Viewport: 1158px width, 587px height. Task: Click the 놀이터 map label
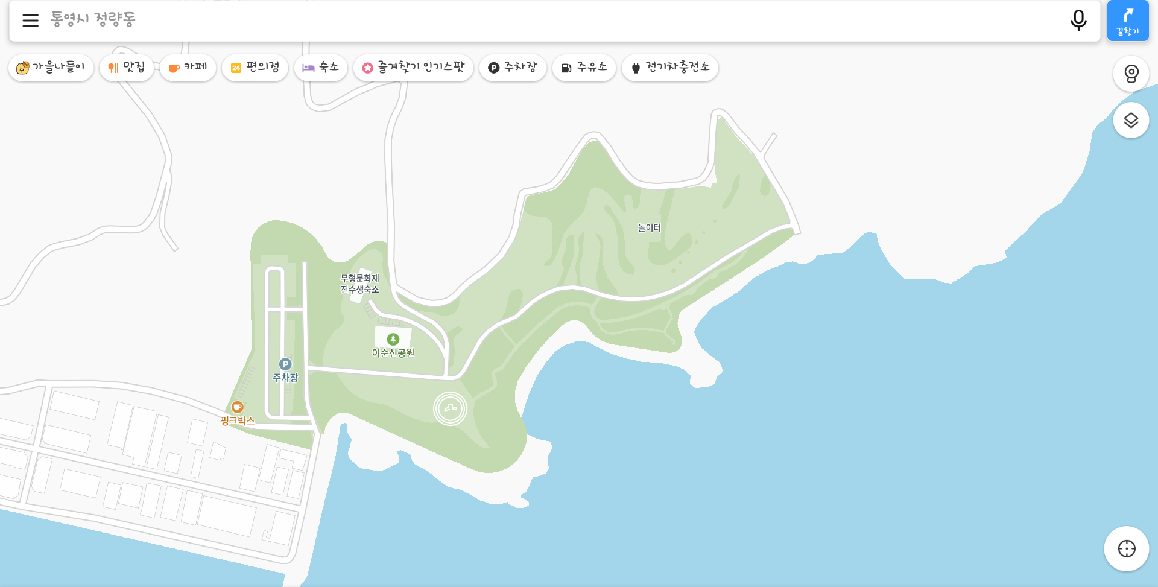[x=650, y=227]
